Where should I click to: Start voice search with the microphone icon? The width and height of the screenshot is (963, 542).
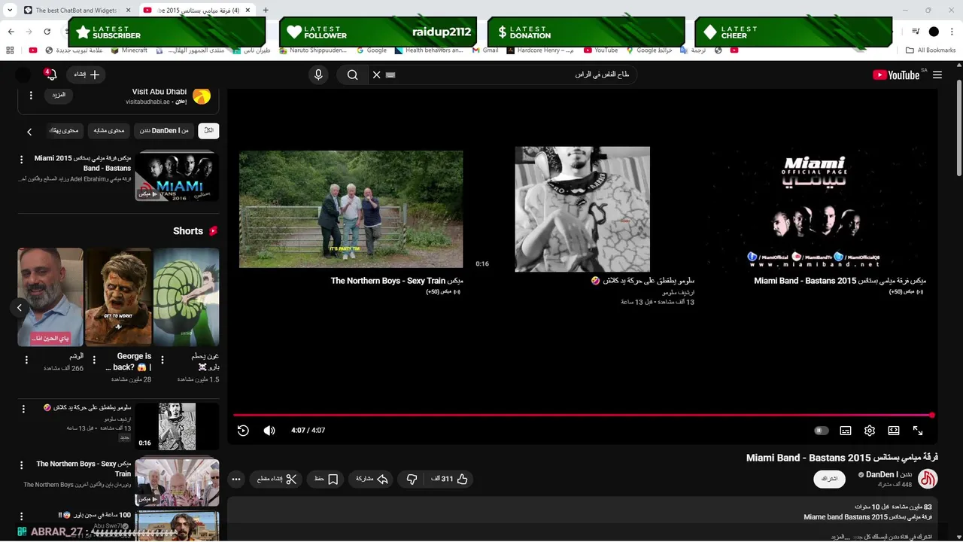point(318,75)
